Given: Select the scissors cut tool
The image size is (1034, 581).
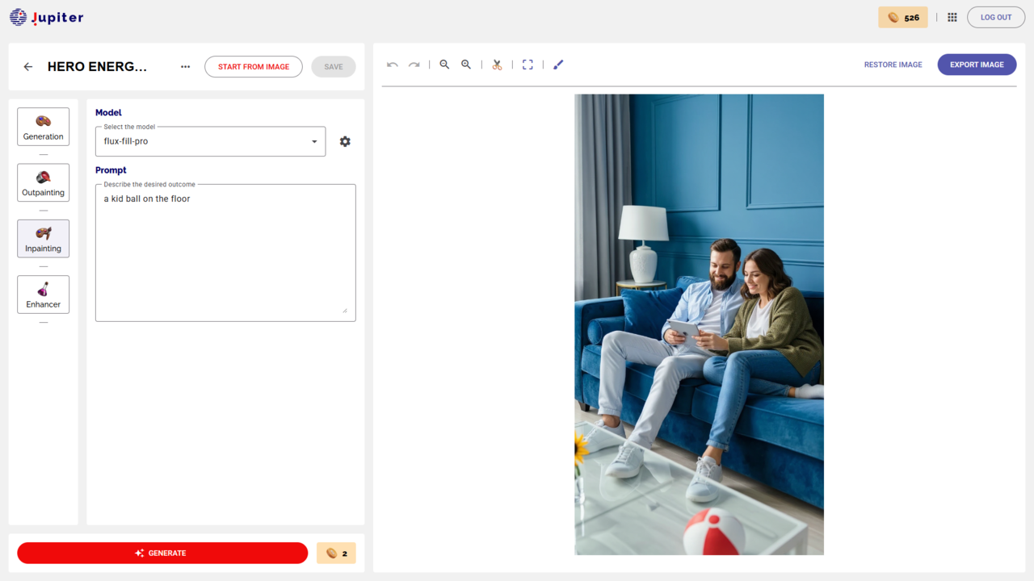Looking at the screenshot, I should pos(497,65).
